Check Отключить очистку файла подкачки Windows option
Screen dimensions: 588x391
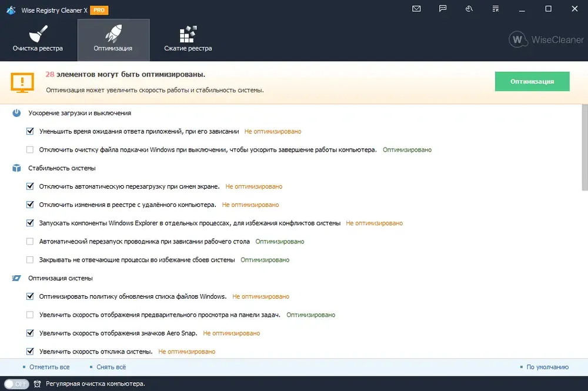(30, 149)
